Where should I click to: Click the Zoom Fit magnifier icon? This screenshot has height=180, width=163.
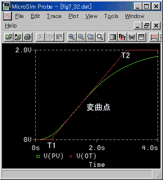(x=100, y=37)
